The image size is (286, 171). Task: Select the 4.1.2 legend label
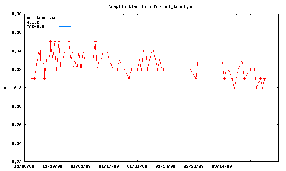[x=33, y=22]
